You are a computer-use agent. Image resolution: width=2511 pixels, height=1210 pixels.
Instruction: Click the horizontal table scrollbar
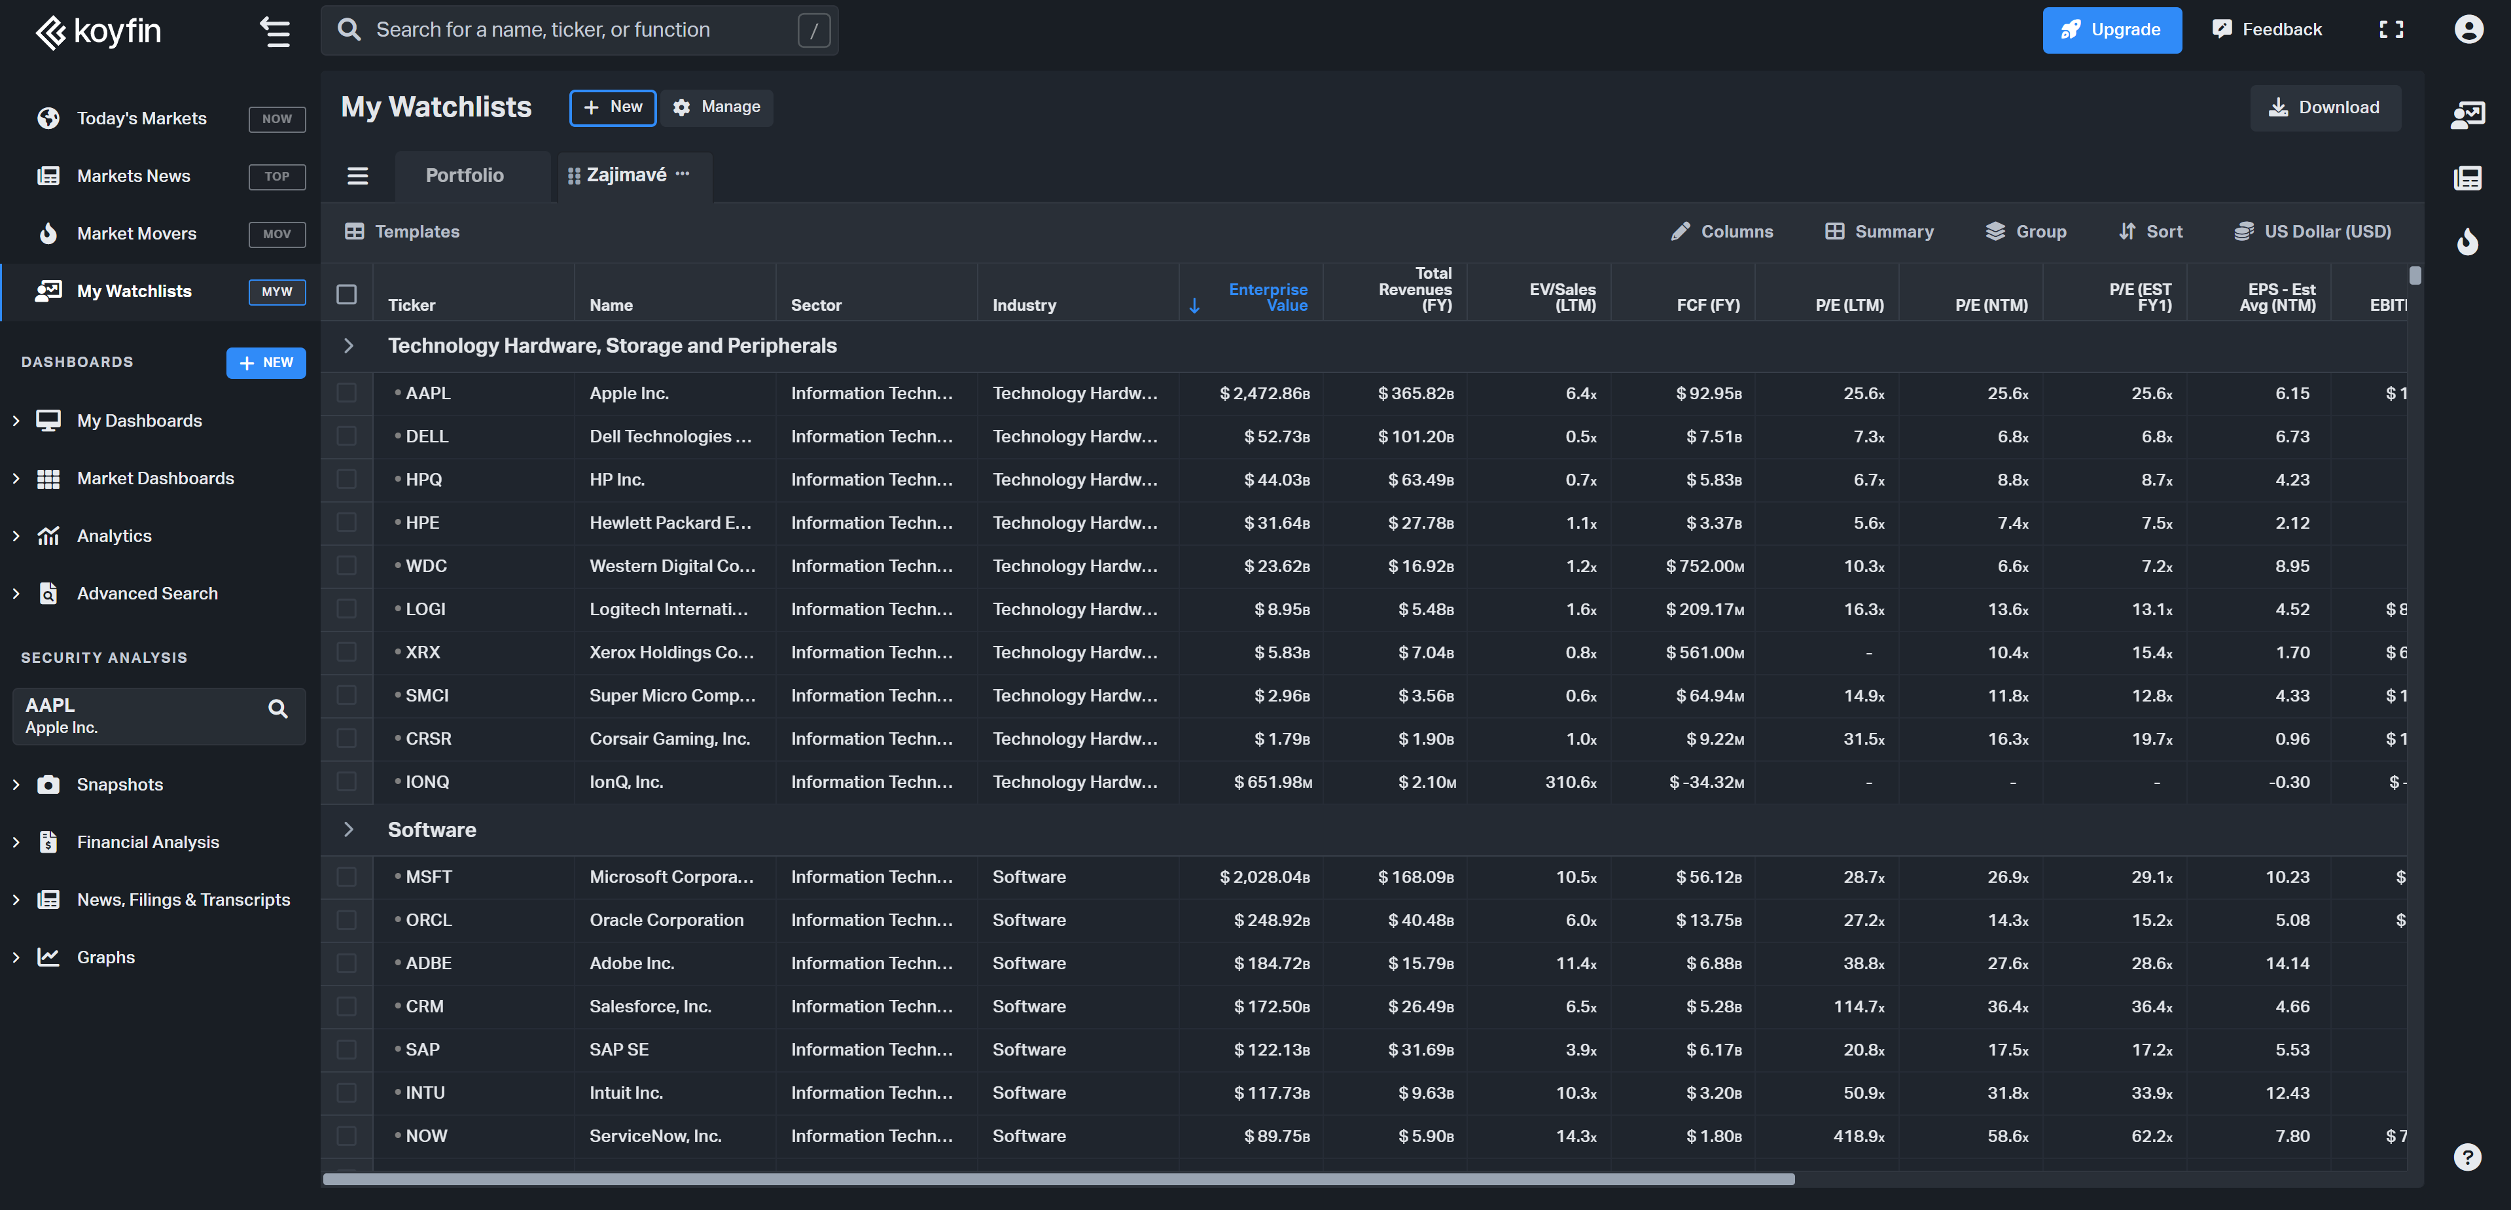click(1058, 1179)
